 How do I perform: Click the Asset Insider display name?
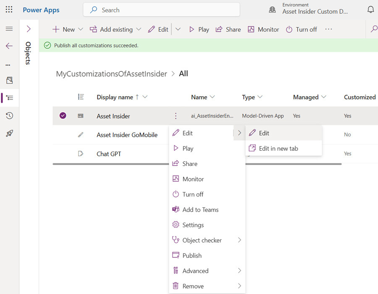(113, 116)
